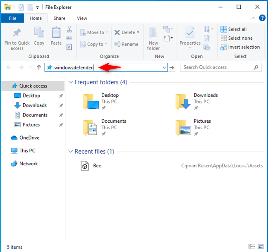This screenshot has width=268, height=252.
Task: Select Desktop in navigation pane
Action: pos(31,95)
